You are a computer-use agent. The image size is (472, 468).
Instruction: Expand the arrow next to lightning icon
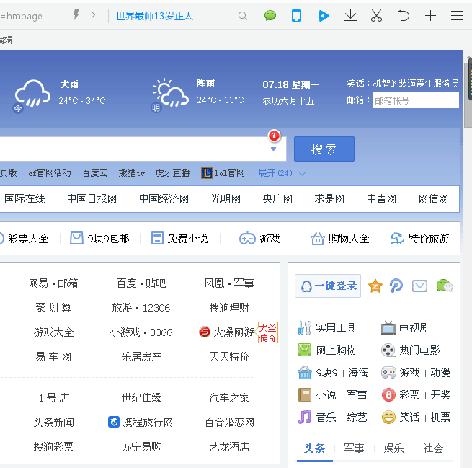(x=93, y=14)
